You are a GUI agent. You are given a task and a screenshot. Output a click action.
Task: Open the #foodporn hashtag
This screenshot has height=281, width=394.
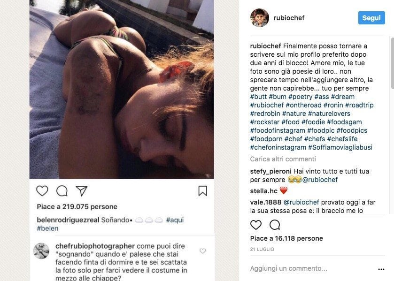pos(266,139)
